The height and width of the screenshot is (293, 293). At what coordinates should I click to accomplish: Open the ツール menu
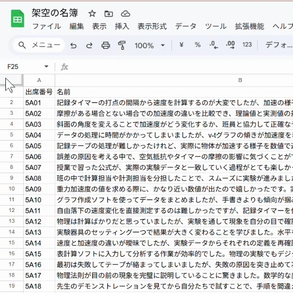[216, 26]
